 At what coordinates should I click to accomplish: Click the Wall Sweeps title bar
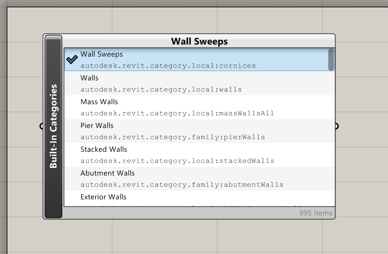point(199,41)
